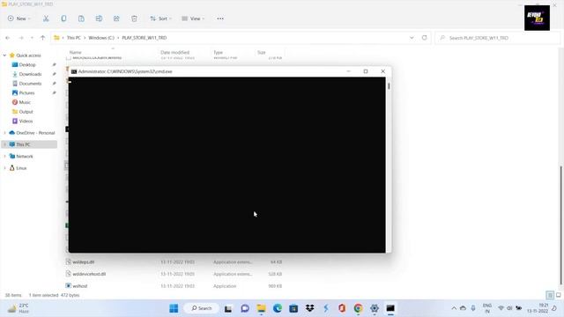Open Windows Start menu

pyautogui.click(x=174, y=308)
